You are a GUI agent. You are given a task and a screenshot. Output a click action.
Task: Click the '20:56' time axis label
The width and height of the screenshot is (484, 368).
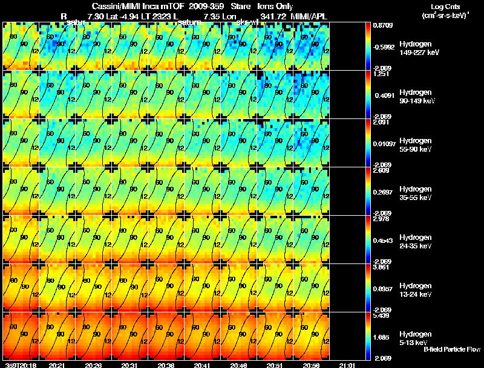[311, 365]
